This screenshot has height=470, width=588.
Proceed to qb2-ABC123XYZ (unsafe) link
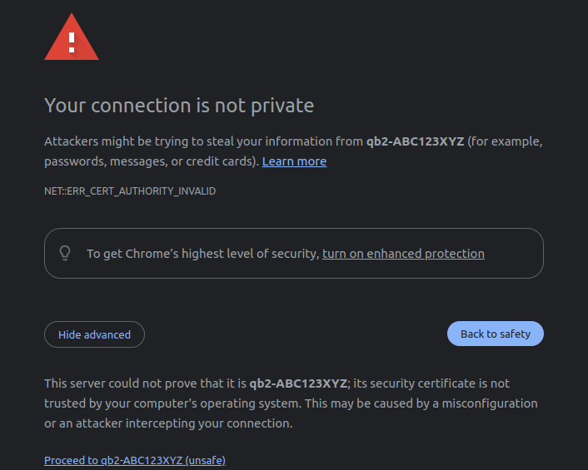pyautogui.click(x=135, y=460)
